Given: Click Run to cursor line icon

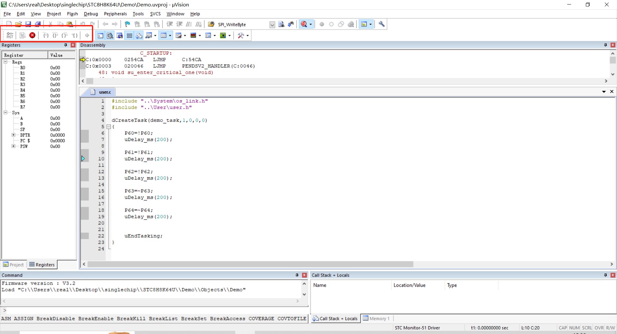Looking at the screenshot, I should click(75, 35).
